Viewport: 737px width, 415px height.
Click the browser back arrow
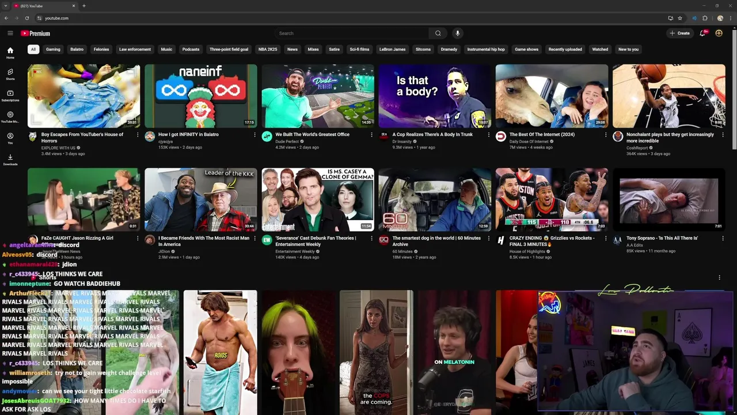(6, 18)
